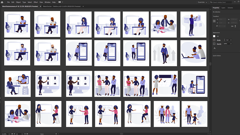Switch to the Layers panel tab
The image size is (240, 135).
point(223,8)
